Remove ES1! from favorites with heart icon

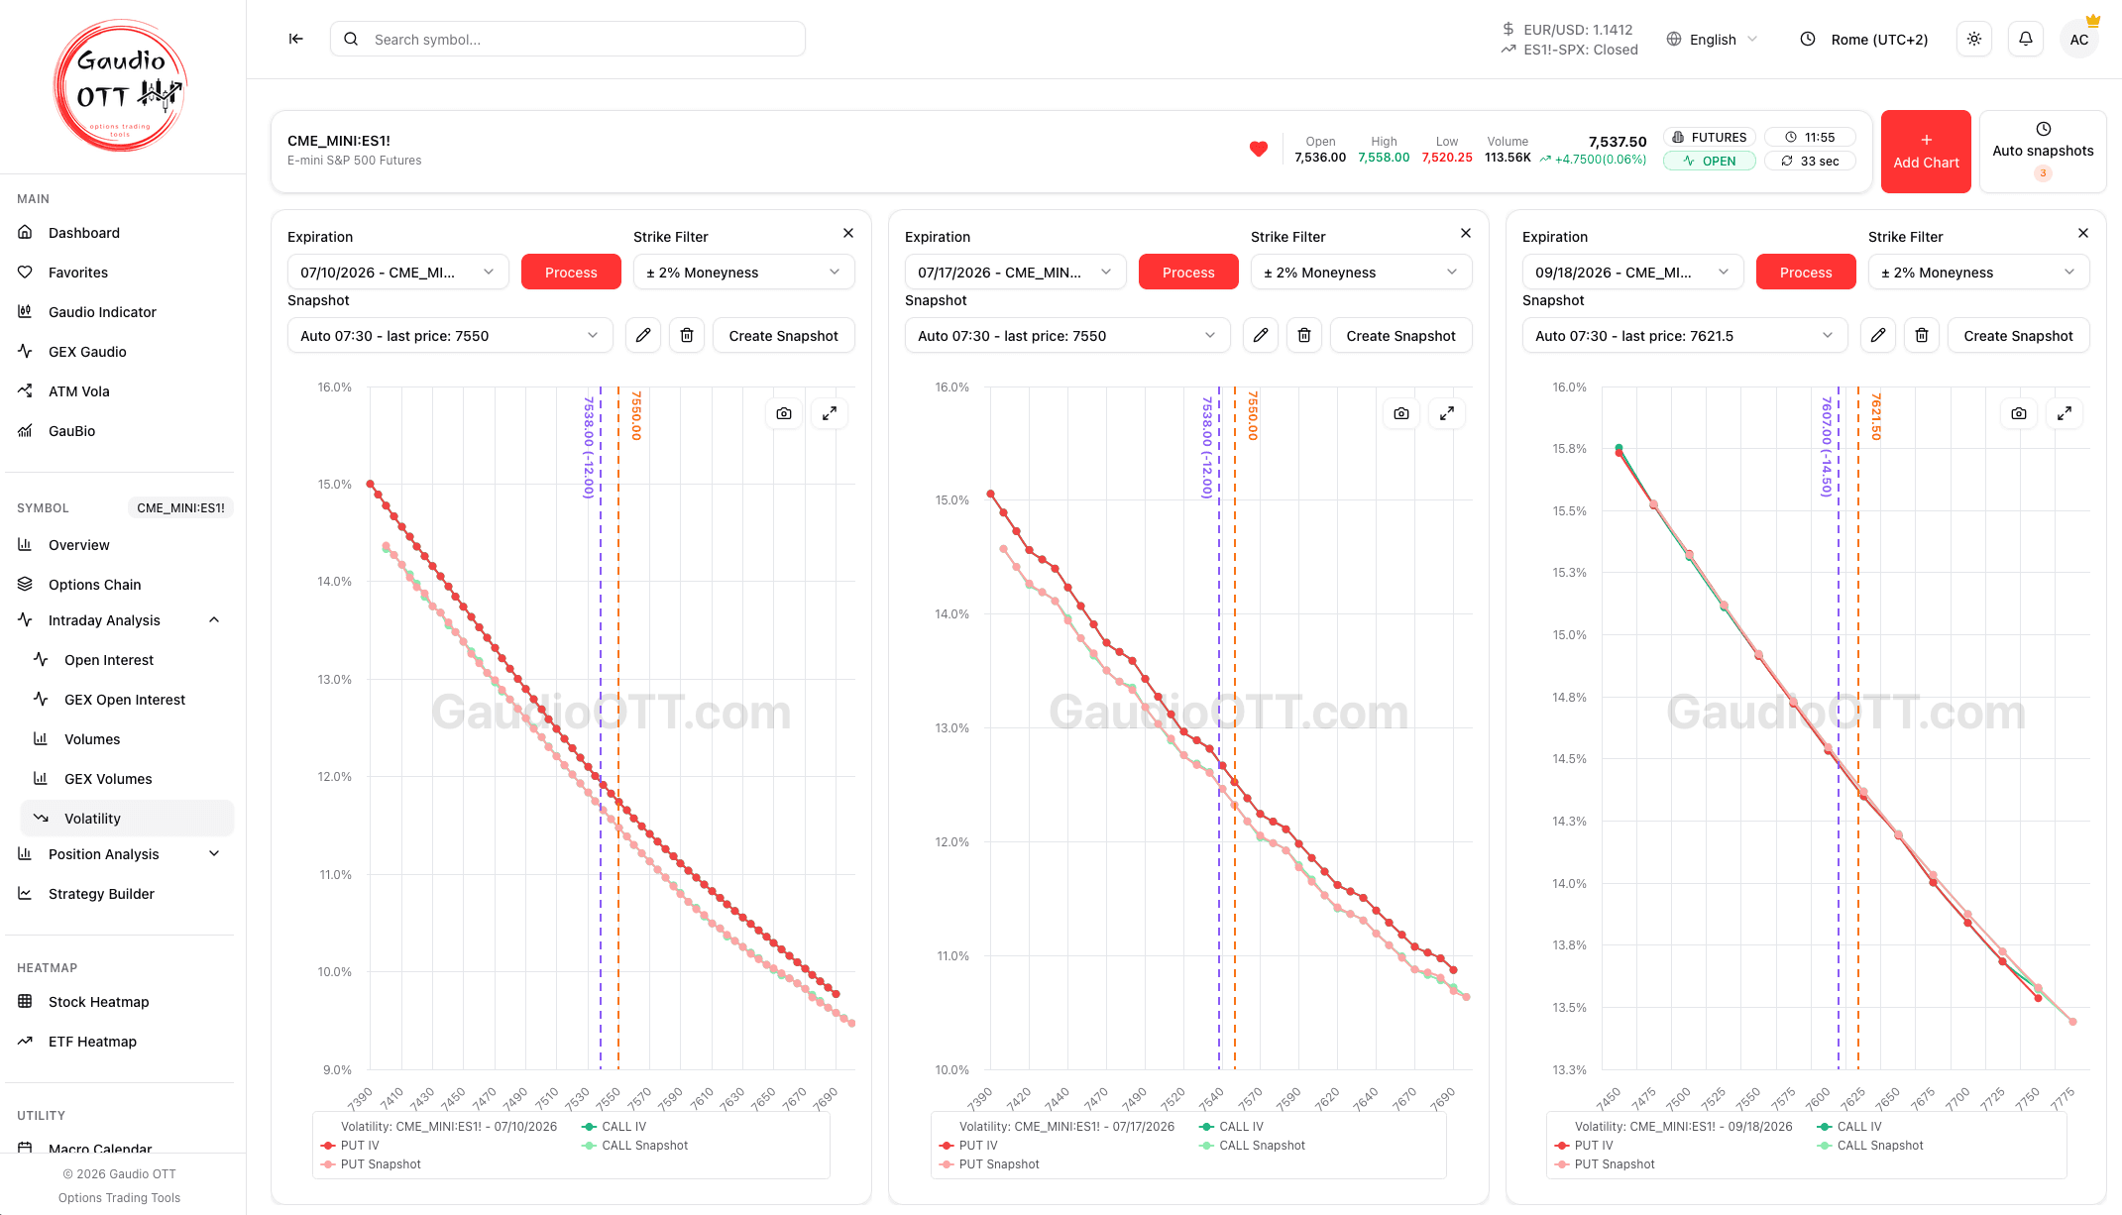point(1258,150)
